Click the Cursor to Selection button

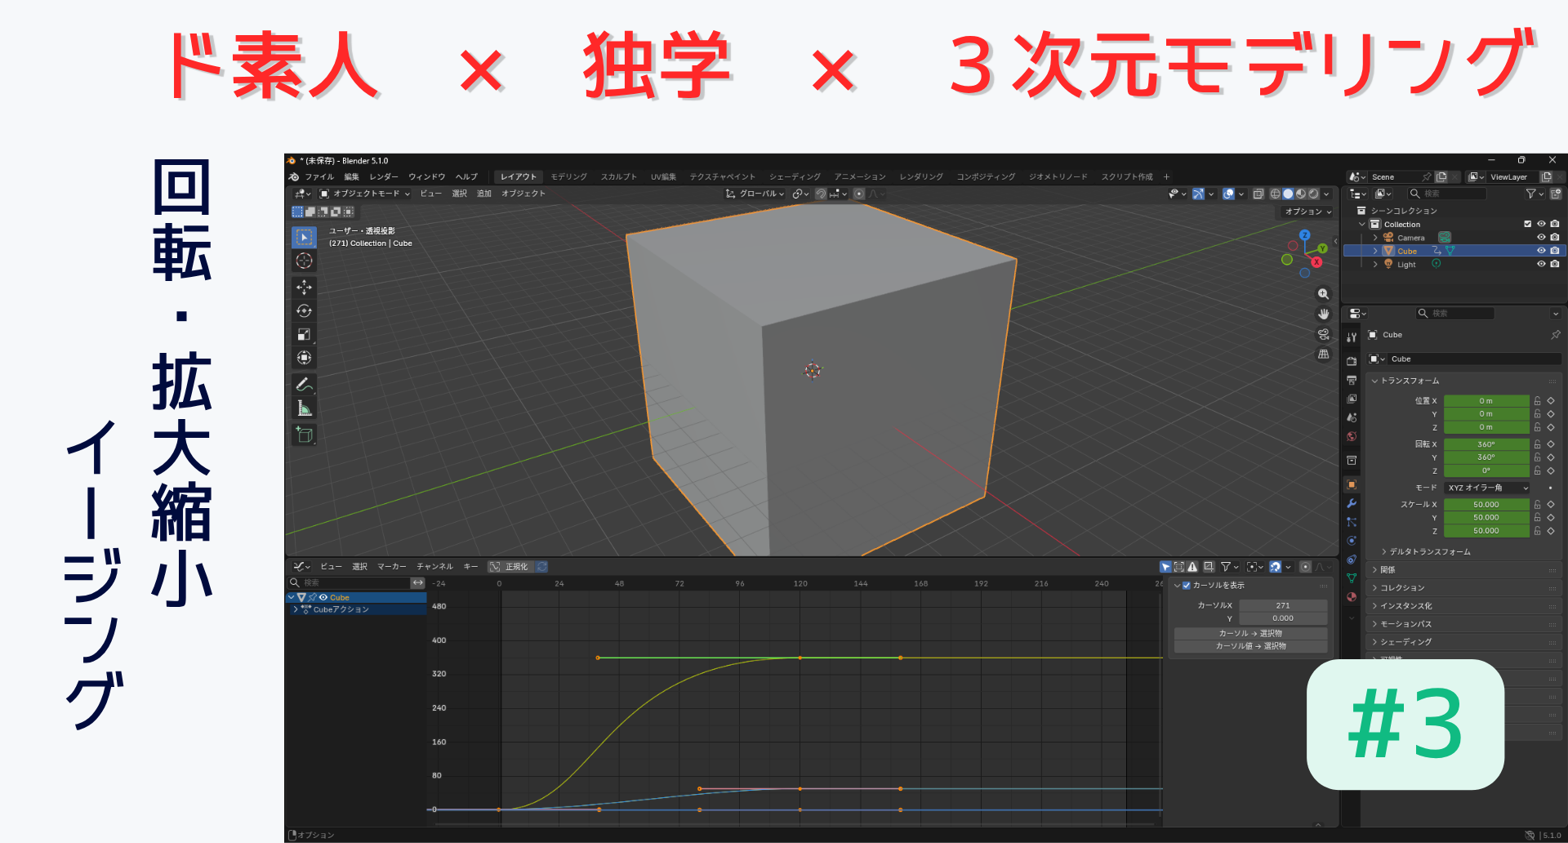coord(1249,633)
